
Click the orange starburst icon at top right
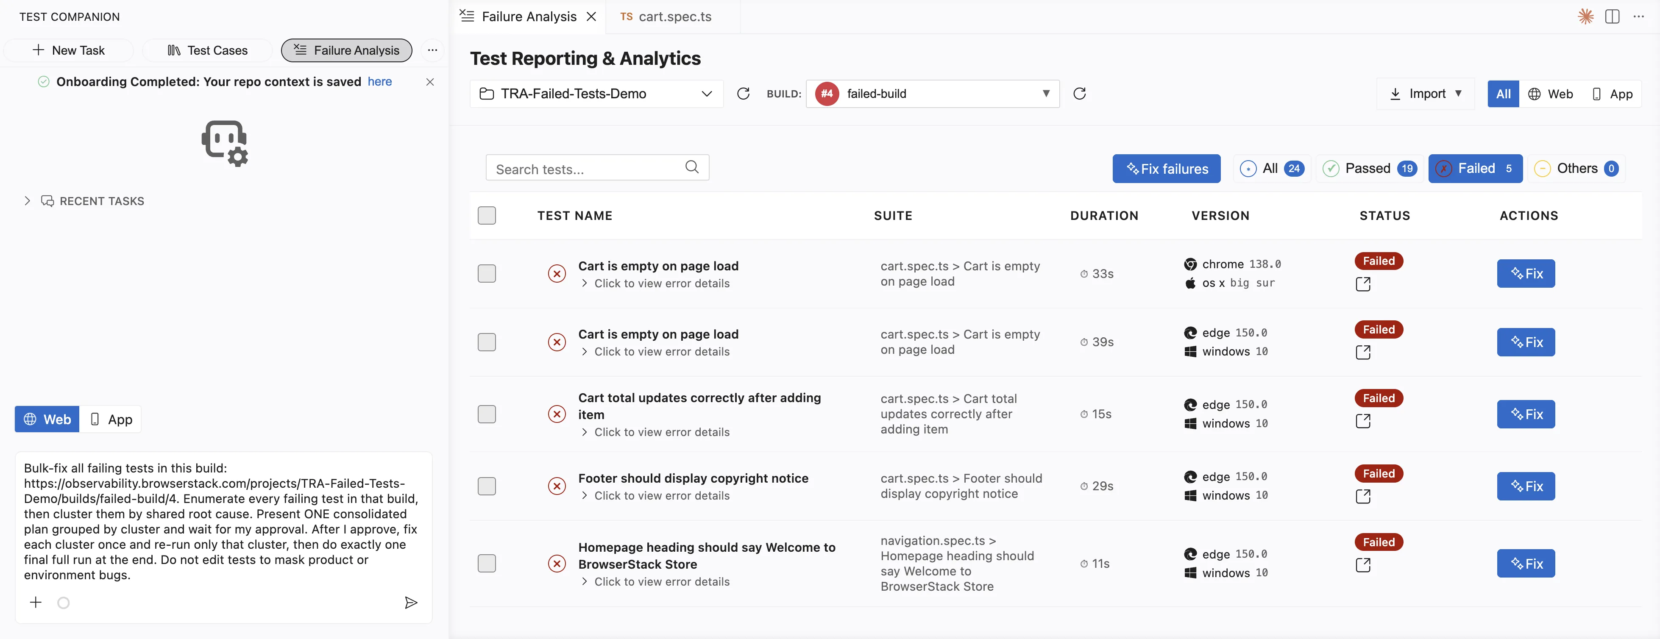pos(1585,17)
